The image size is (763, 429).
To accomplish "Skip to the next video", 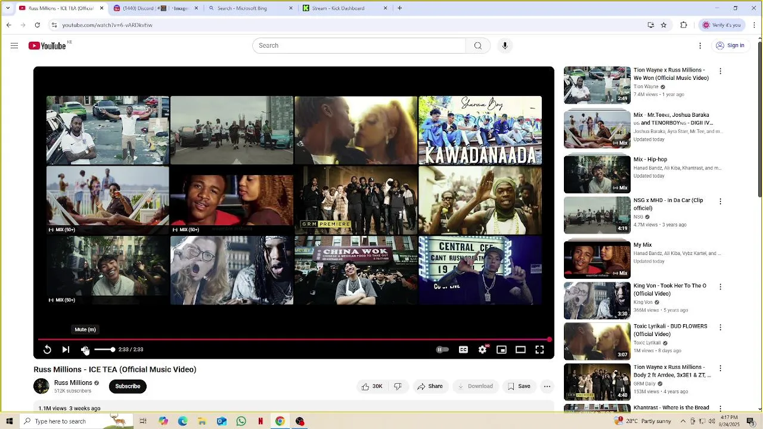I will 66,350.
